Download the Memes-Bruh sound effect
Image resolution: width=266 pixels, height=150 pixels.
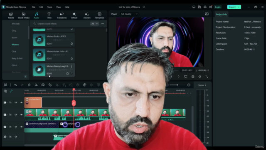click(71, 44)
